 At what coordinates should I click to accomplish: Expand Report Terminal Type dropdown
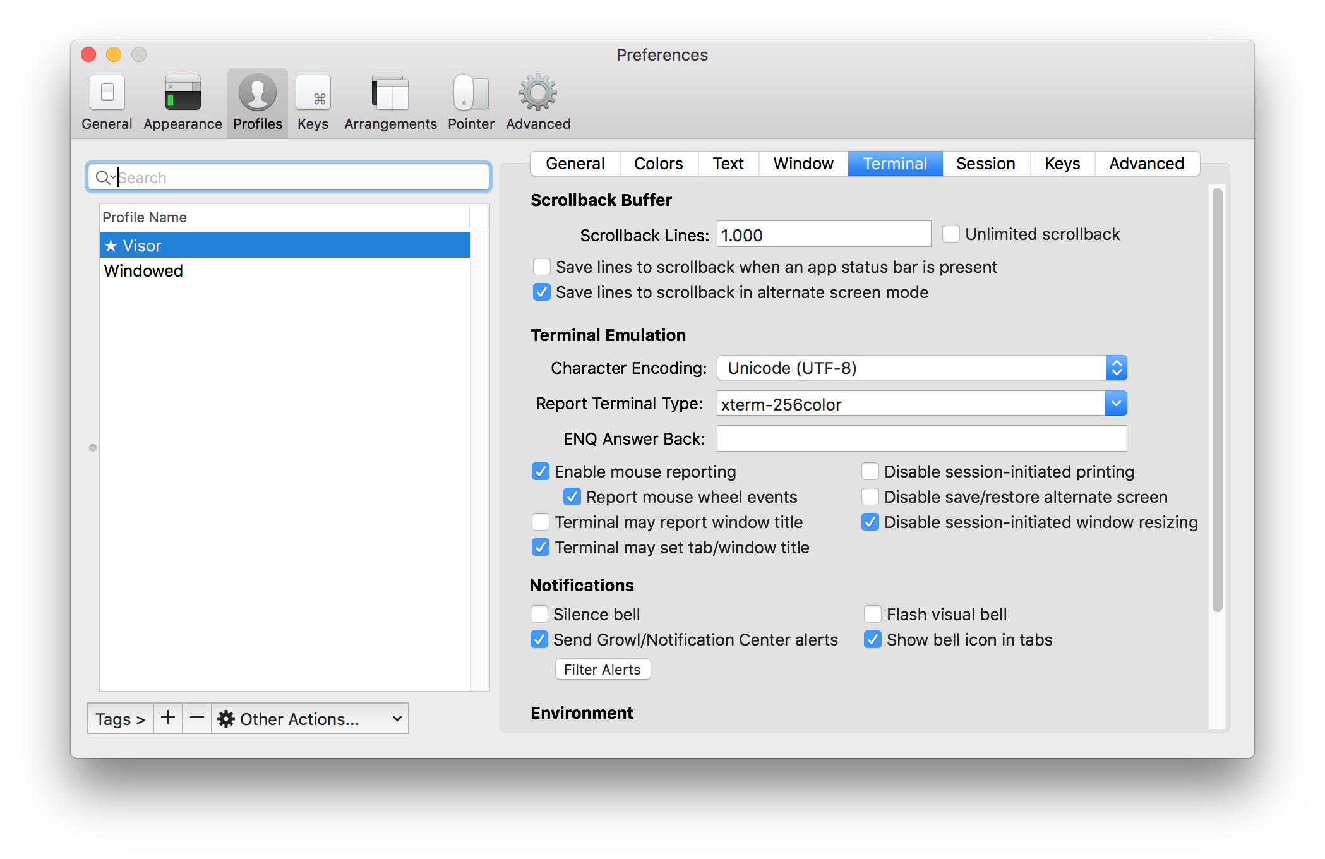pos(1115,404)
